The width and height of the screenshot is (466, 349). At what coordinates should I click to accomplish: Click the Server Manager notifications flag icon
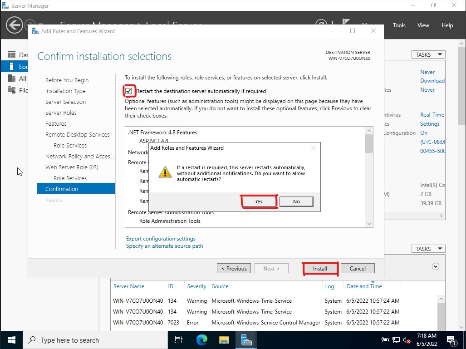click(346, 22)
